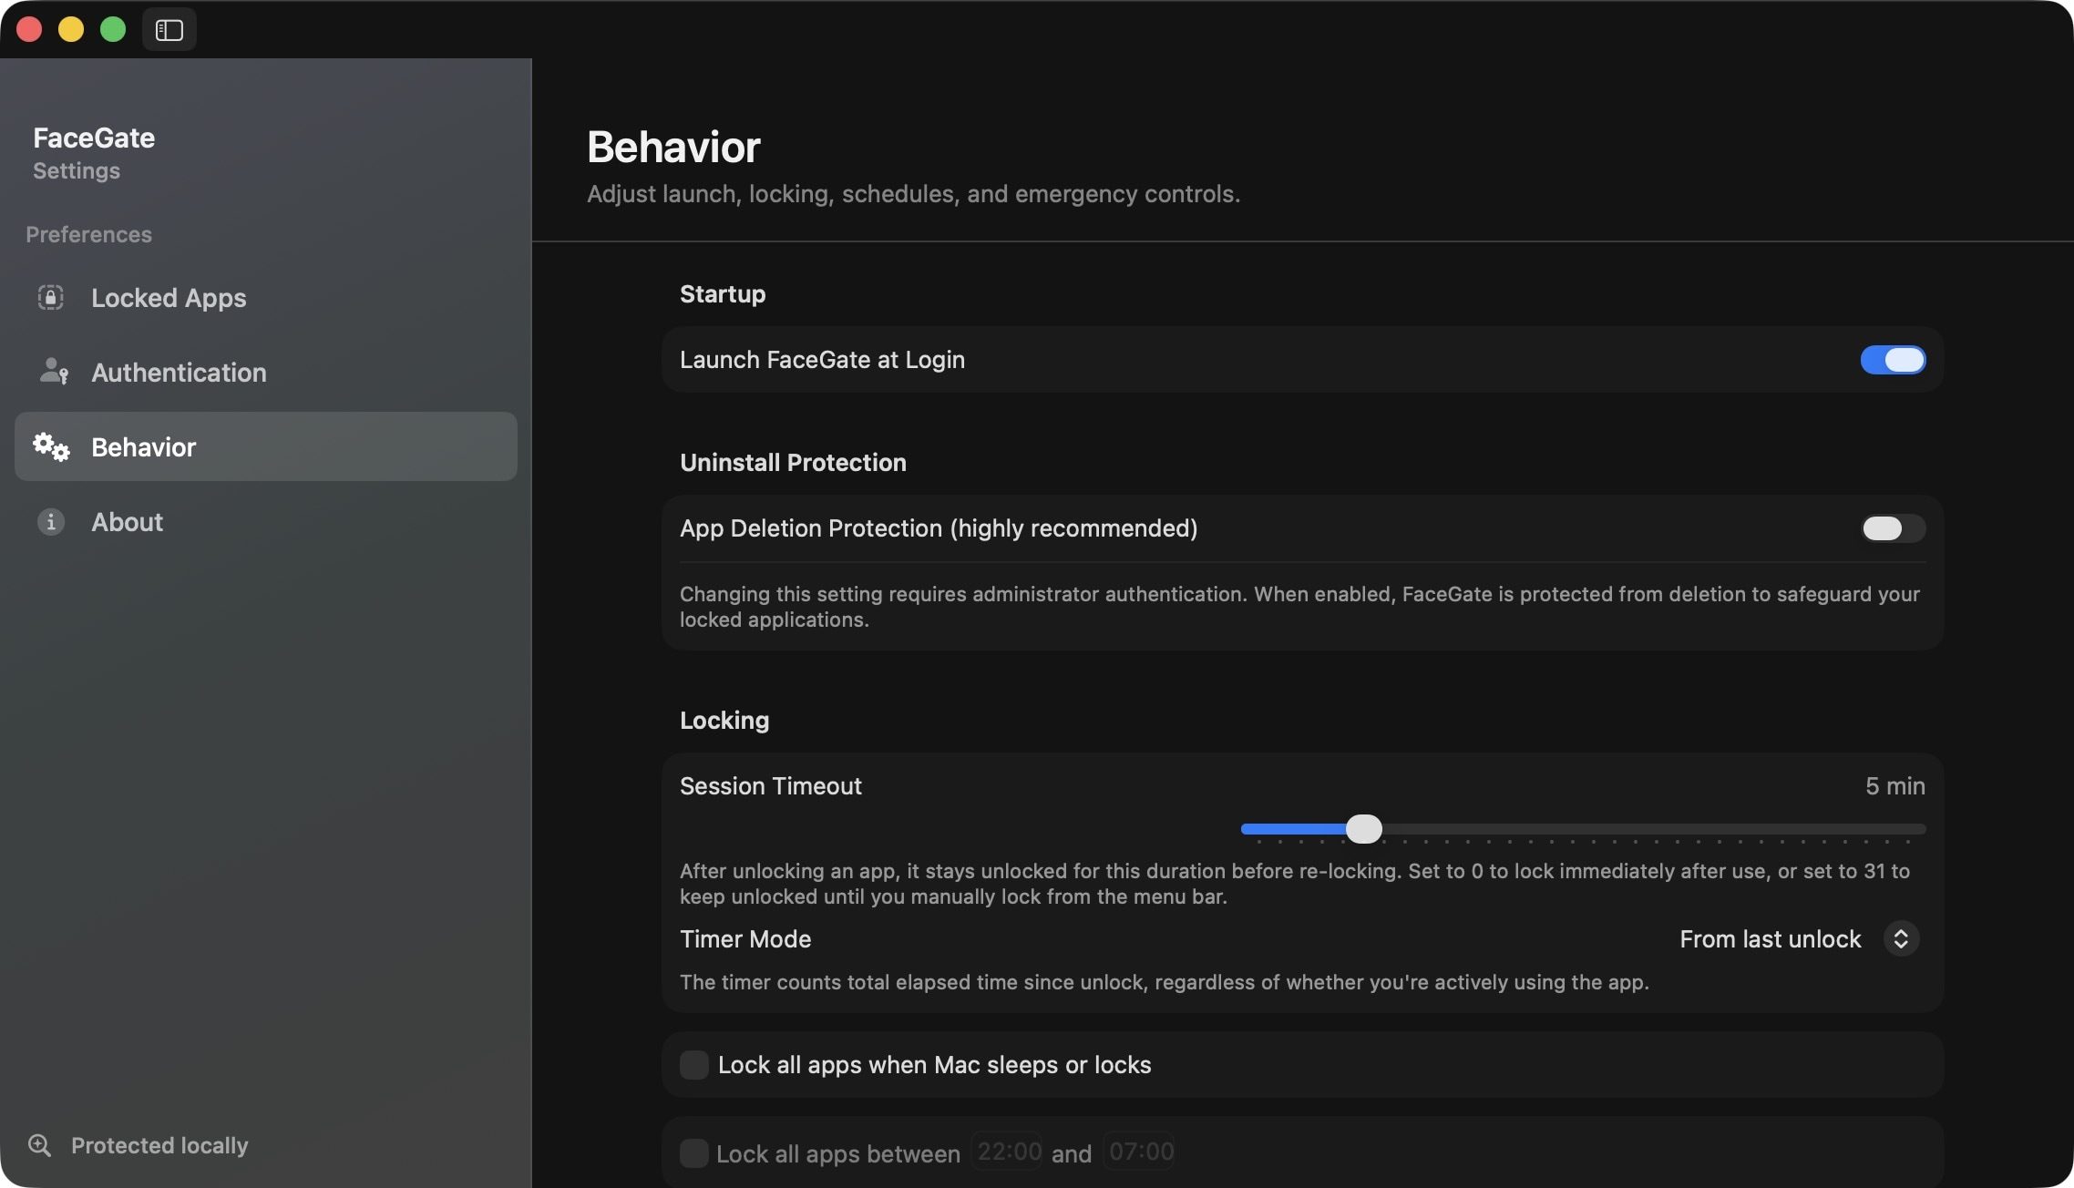Click the Authentication person-key icon

coord(54,372)
